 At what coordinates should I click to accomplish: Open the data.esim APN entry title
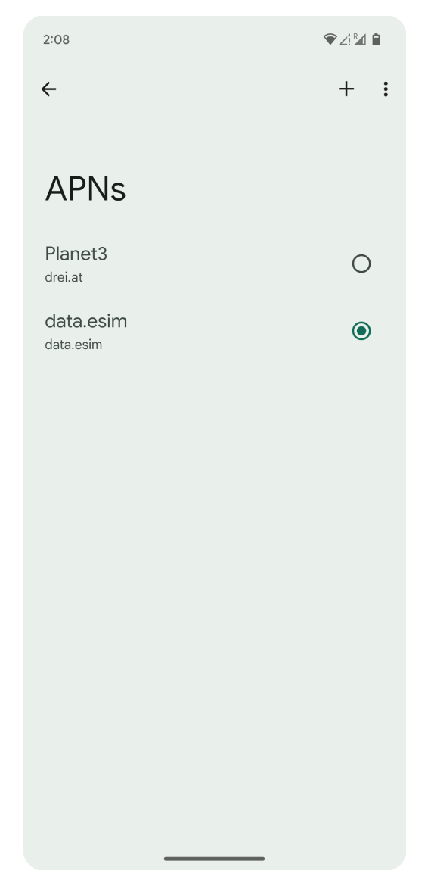tap(85, 321)
